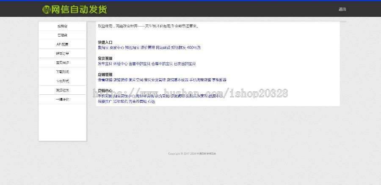Click the 发布宝贝 link

tap(105, 64)
